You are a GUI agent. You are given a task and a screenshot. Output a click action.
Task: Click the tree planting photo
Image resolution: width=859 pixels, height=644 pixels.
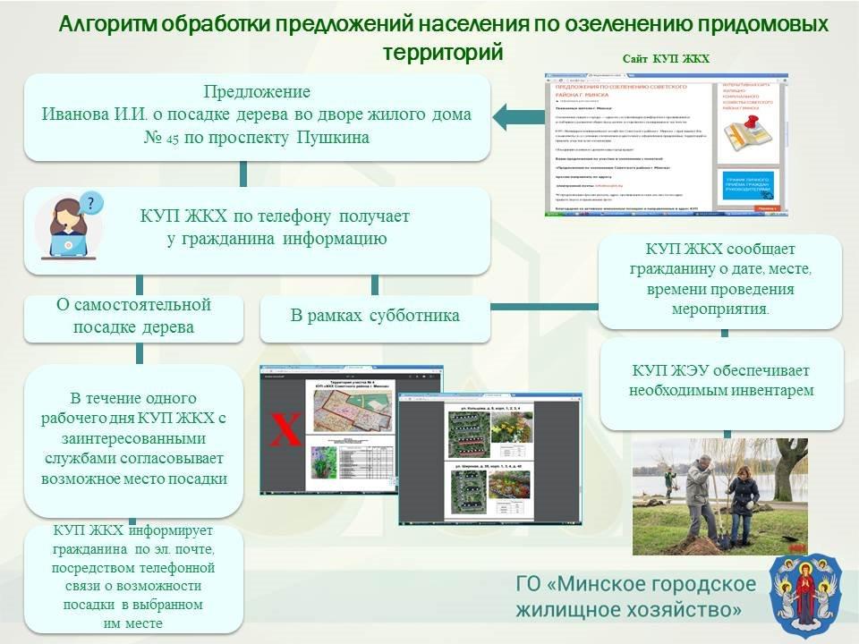coord(719,496)
